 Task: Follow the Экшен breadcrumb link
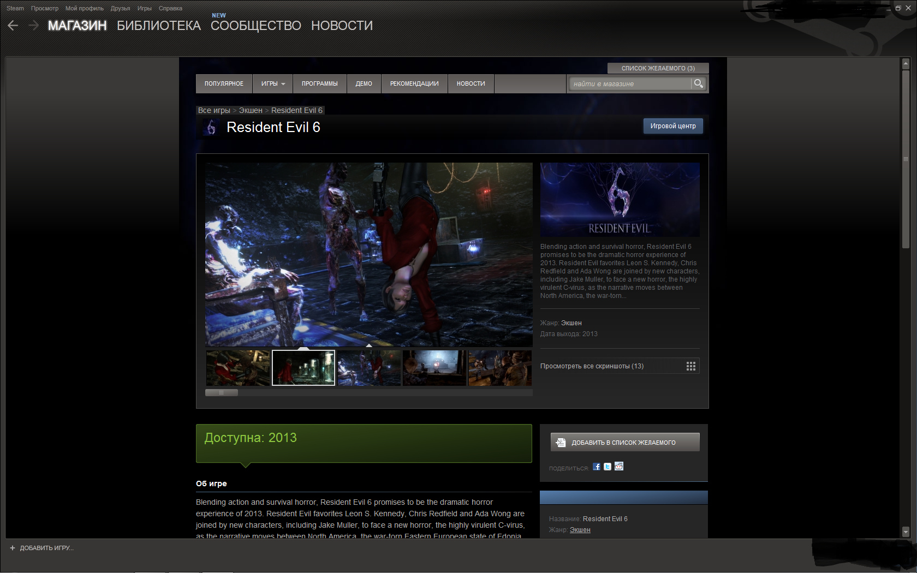coord(251,110)
